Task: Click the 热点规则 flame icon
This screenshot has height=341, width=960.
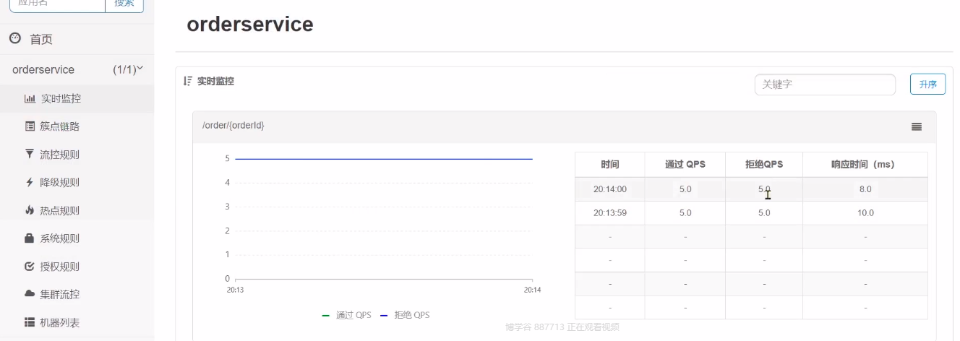Action: tap(30, 210)
